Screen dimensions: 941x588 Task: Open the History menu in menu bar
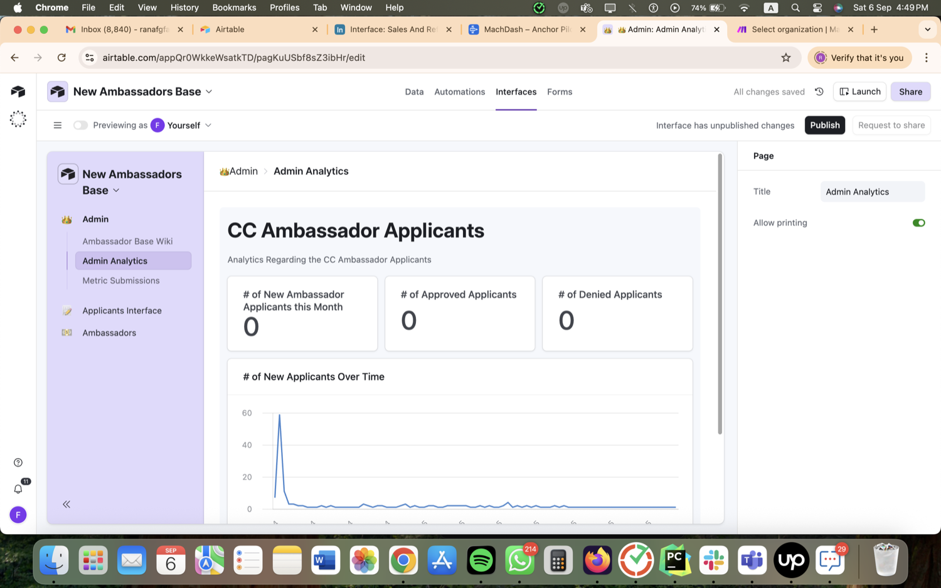[x=184, y=8]
